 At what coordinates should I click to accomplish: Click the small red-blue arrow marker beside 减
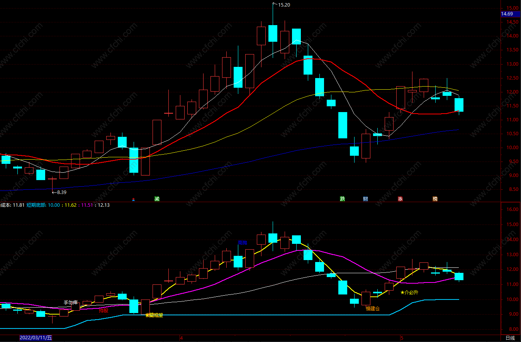[x=134, y=199]
